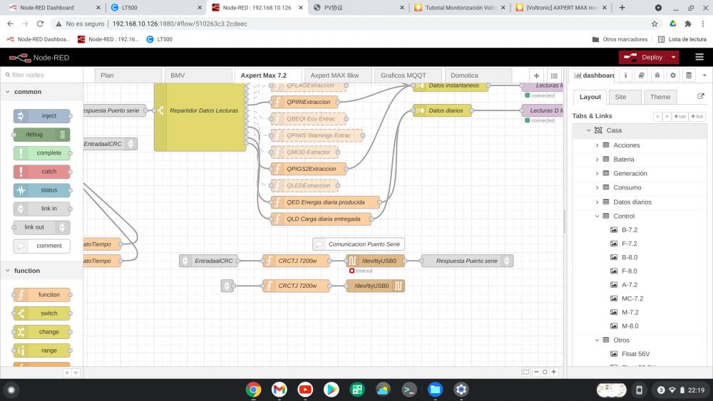Select the catch palette node

click(x=42, y=172)
